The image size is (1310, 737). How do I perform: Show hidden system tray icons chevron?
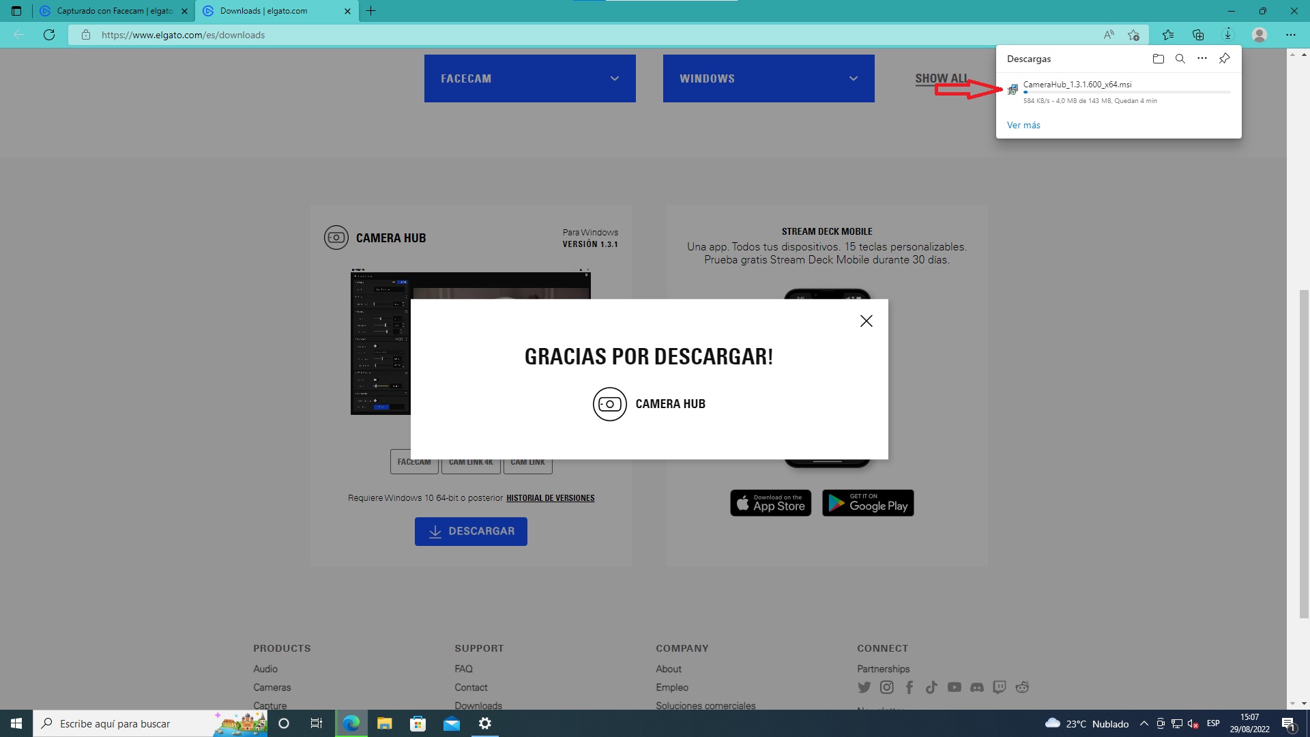(1144, 723)
